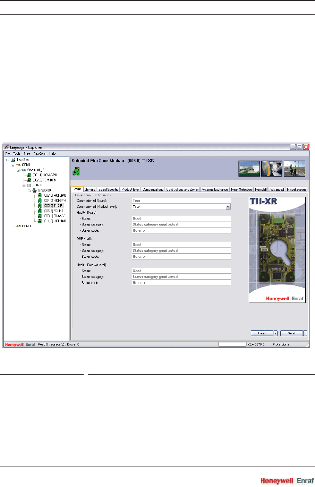Image resolution: width=315 pixels, height=487 pixels.
Task: Click the Health [Product level] Status category field
Action: pyautogui.click(x=181, y=277)
